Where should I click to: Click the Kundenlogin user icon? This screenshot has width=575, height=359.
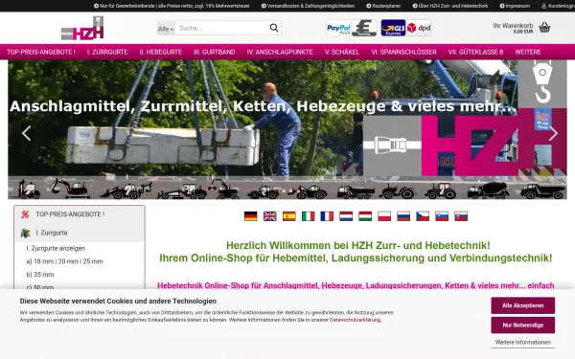[543, 6]
